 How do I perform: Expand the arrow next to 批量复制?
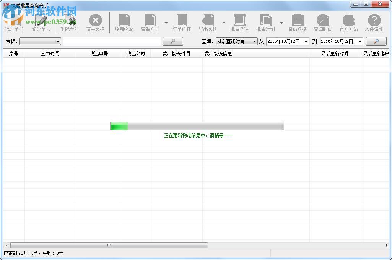click(x=281, y=23)
